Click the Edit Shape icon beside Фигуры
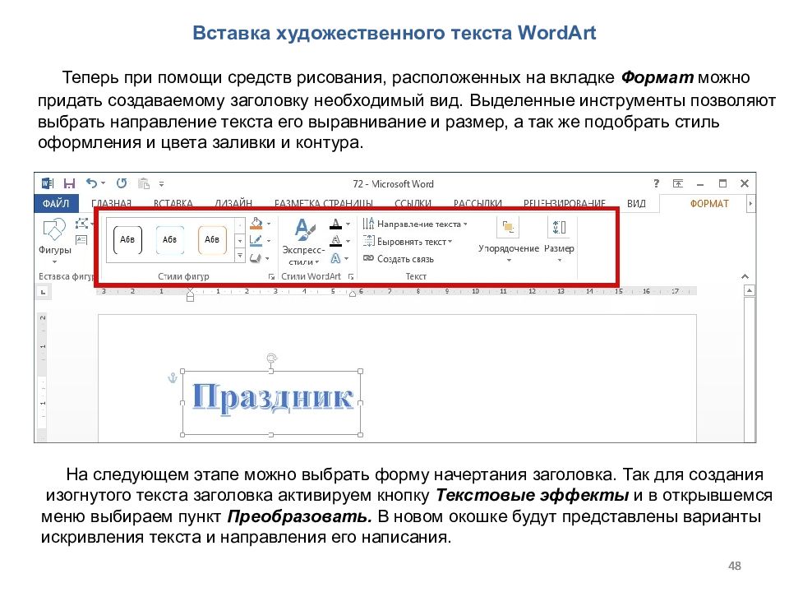 click(82, 223)
